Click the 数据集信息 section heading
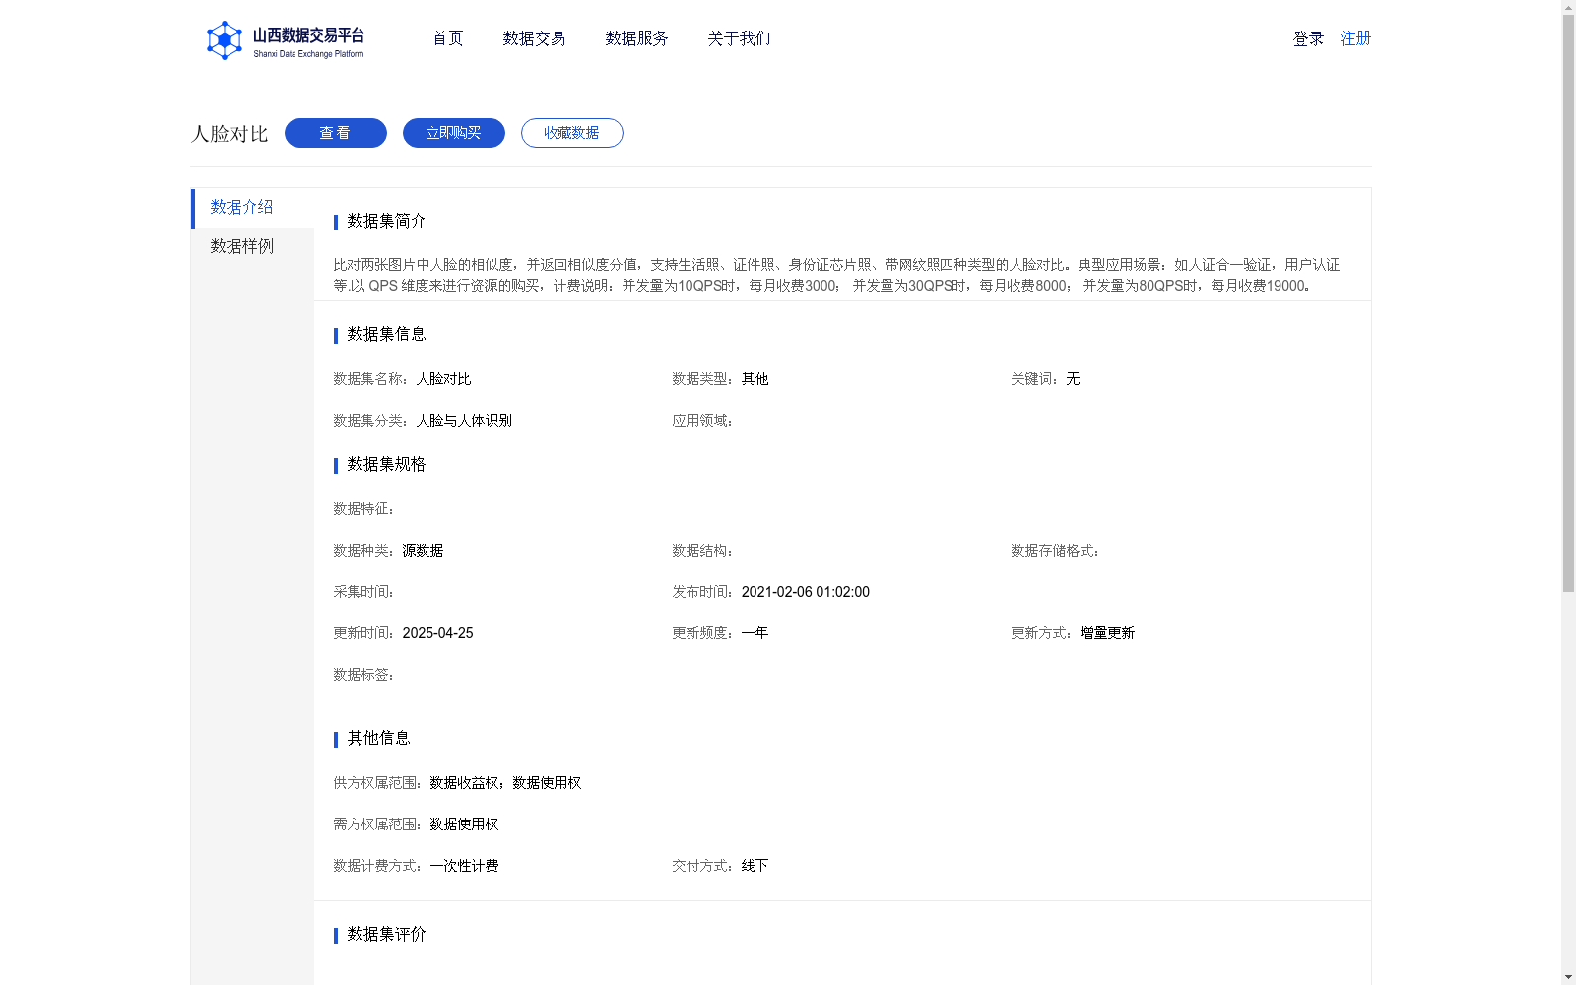Viewport: 1576px width, 985px height. (386, 334)
